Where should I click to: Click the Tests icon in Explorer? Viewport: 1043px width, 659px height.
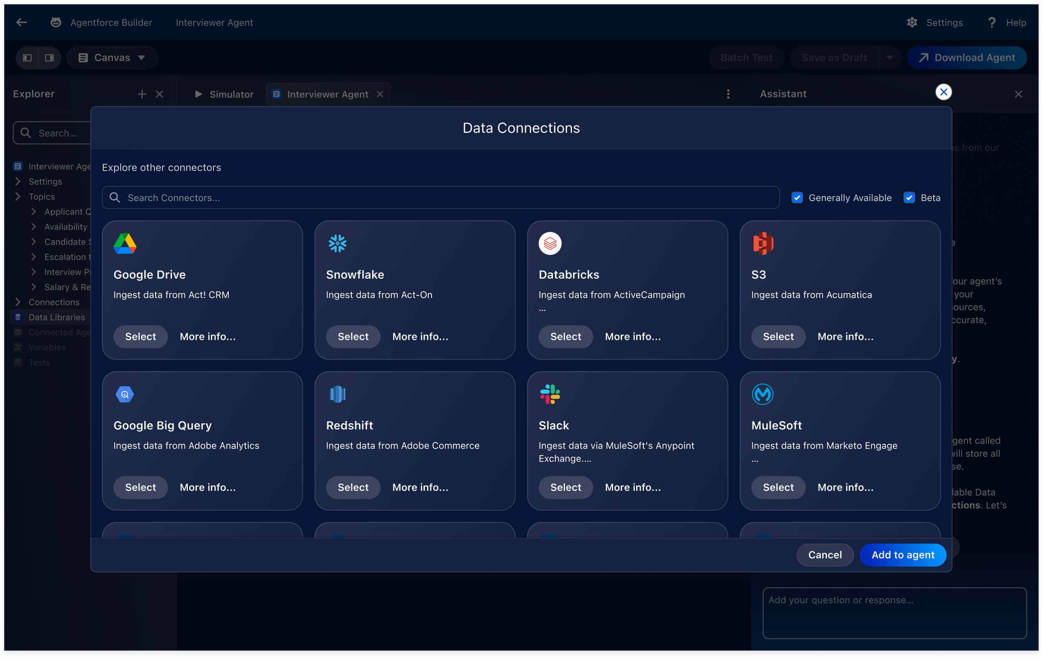coord(18,362)
